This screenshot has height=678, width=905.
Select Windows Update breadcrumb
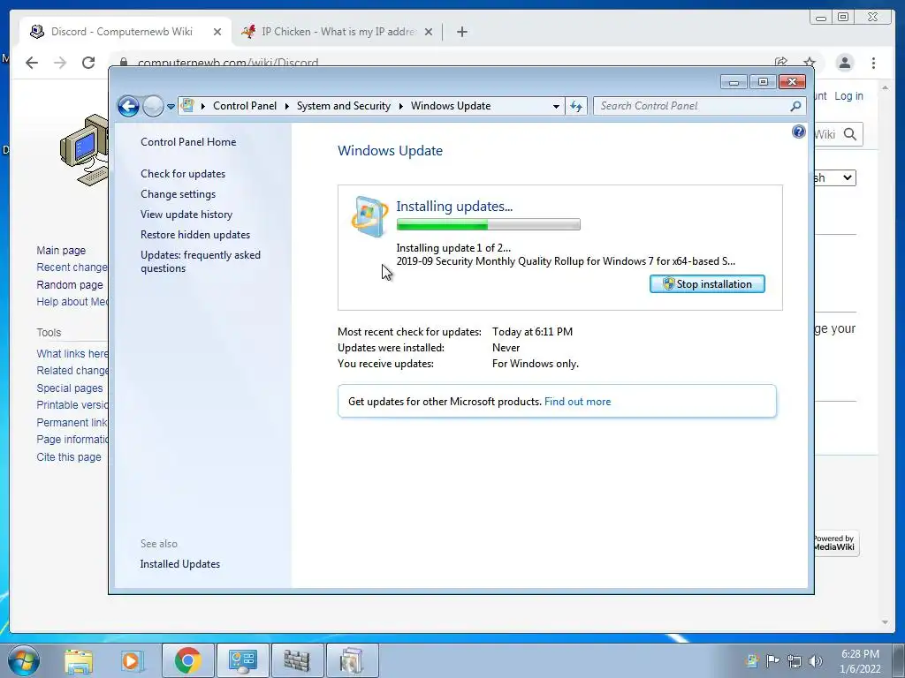(x=451, y=106)
